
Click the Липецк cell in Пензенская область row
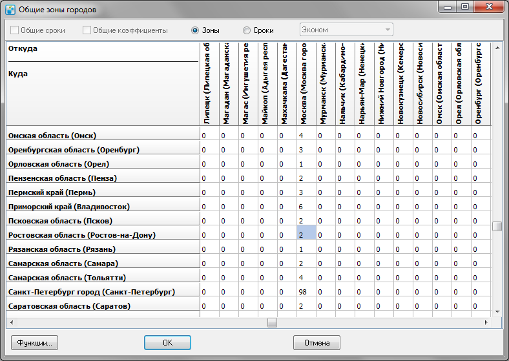pos(209,176)
